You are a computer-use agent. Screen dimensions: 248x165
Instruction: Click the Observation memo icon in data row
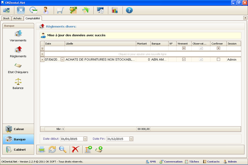coord(201,59)
